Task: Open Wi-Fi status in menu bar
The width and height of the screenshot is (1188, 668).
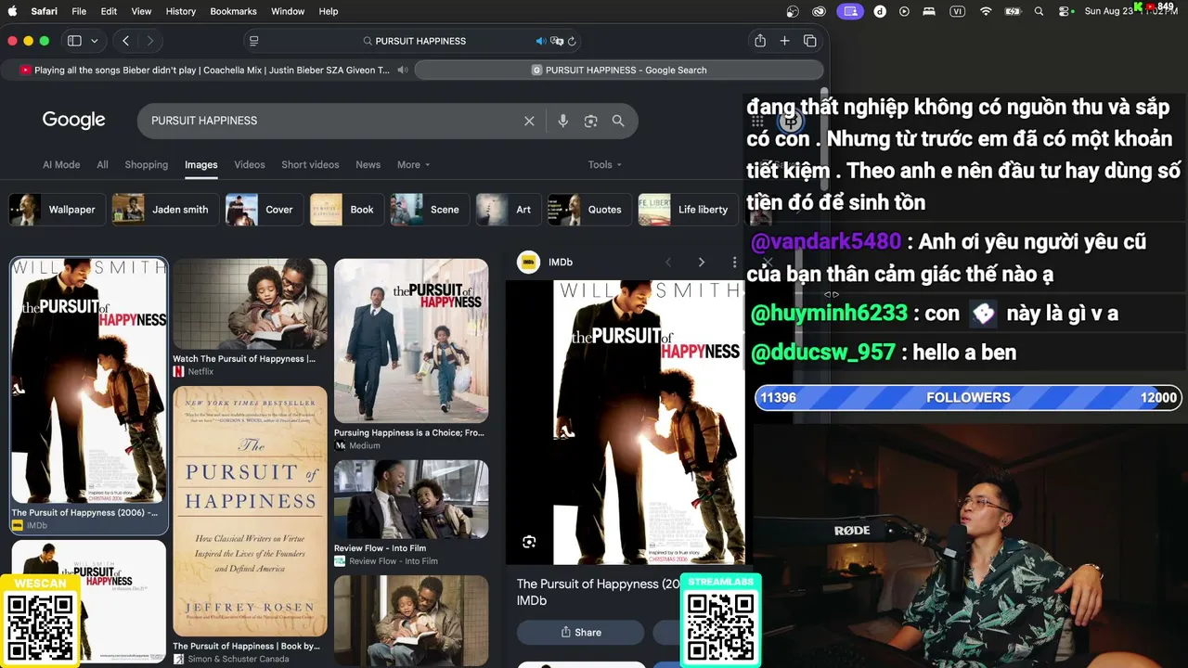Action: pyautogui.click(x=986, y=11)
